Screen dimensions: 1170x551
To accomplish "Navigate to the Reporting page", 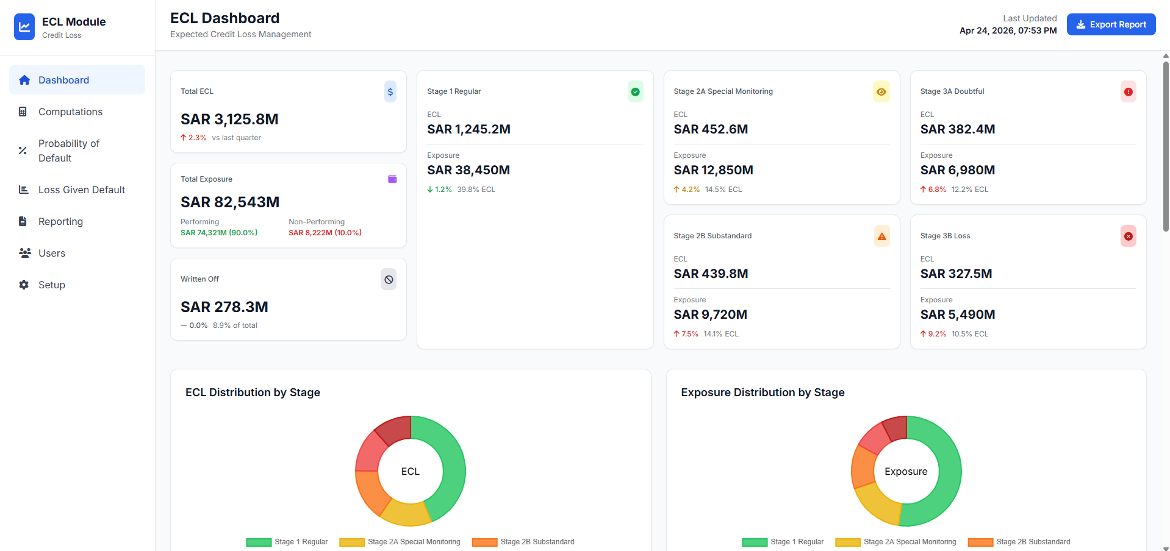I will click(60, 221).
